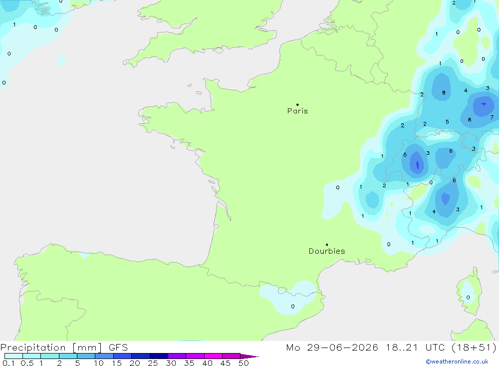Click the Dourbies location marker dot
The height and width of the screenshot is (366, 499).
tap(327, 245)
